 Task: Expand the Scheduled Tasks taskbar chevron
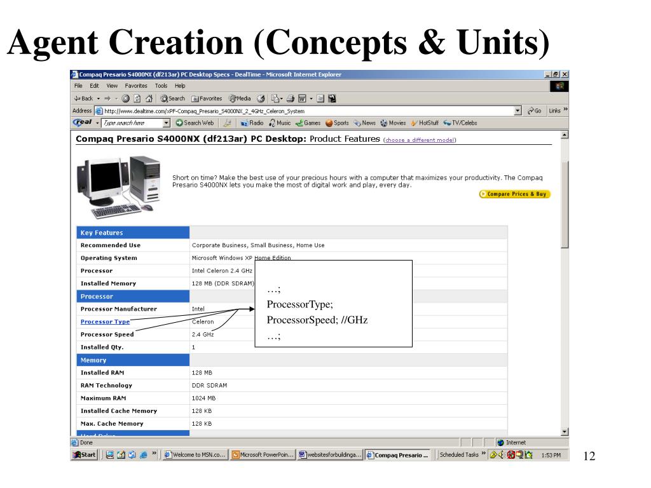tap(483, 454)
